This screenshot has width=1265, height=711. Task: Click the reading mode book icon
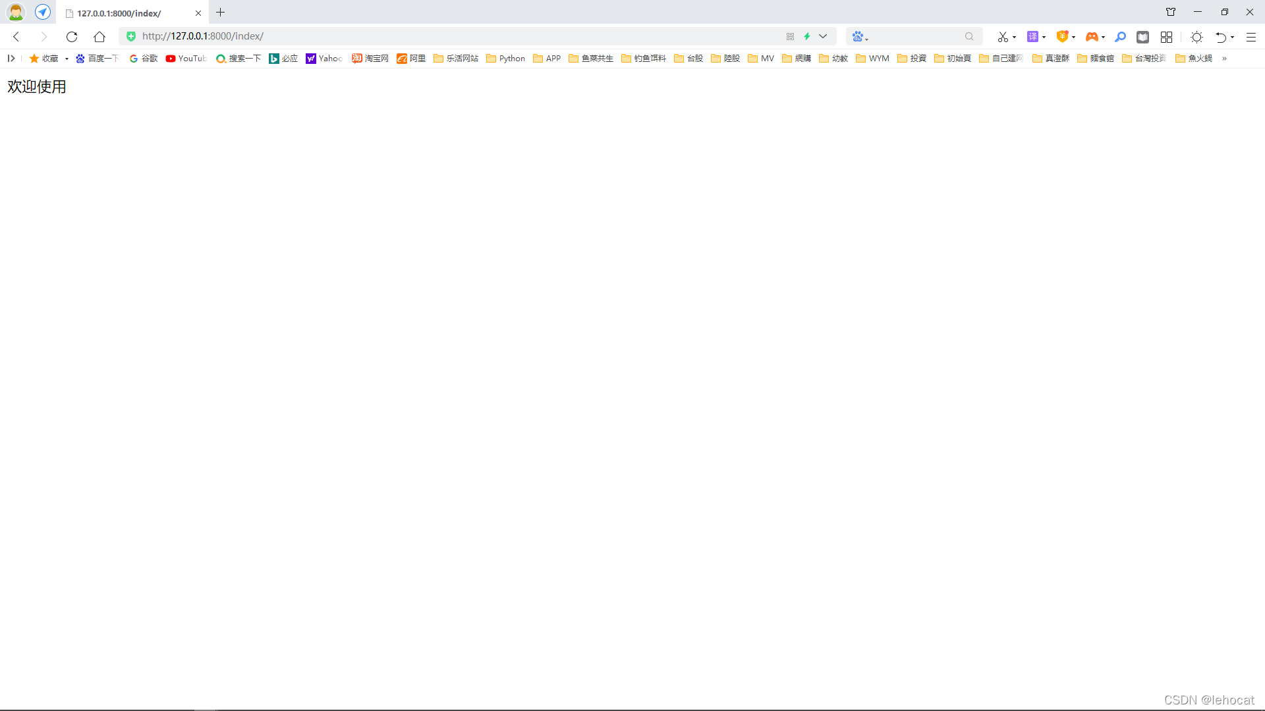pos(1143,37)
